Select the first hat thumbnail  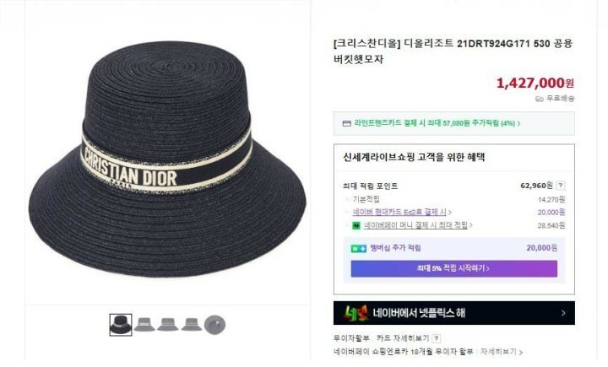point(121,323)
